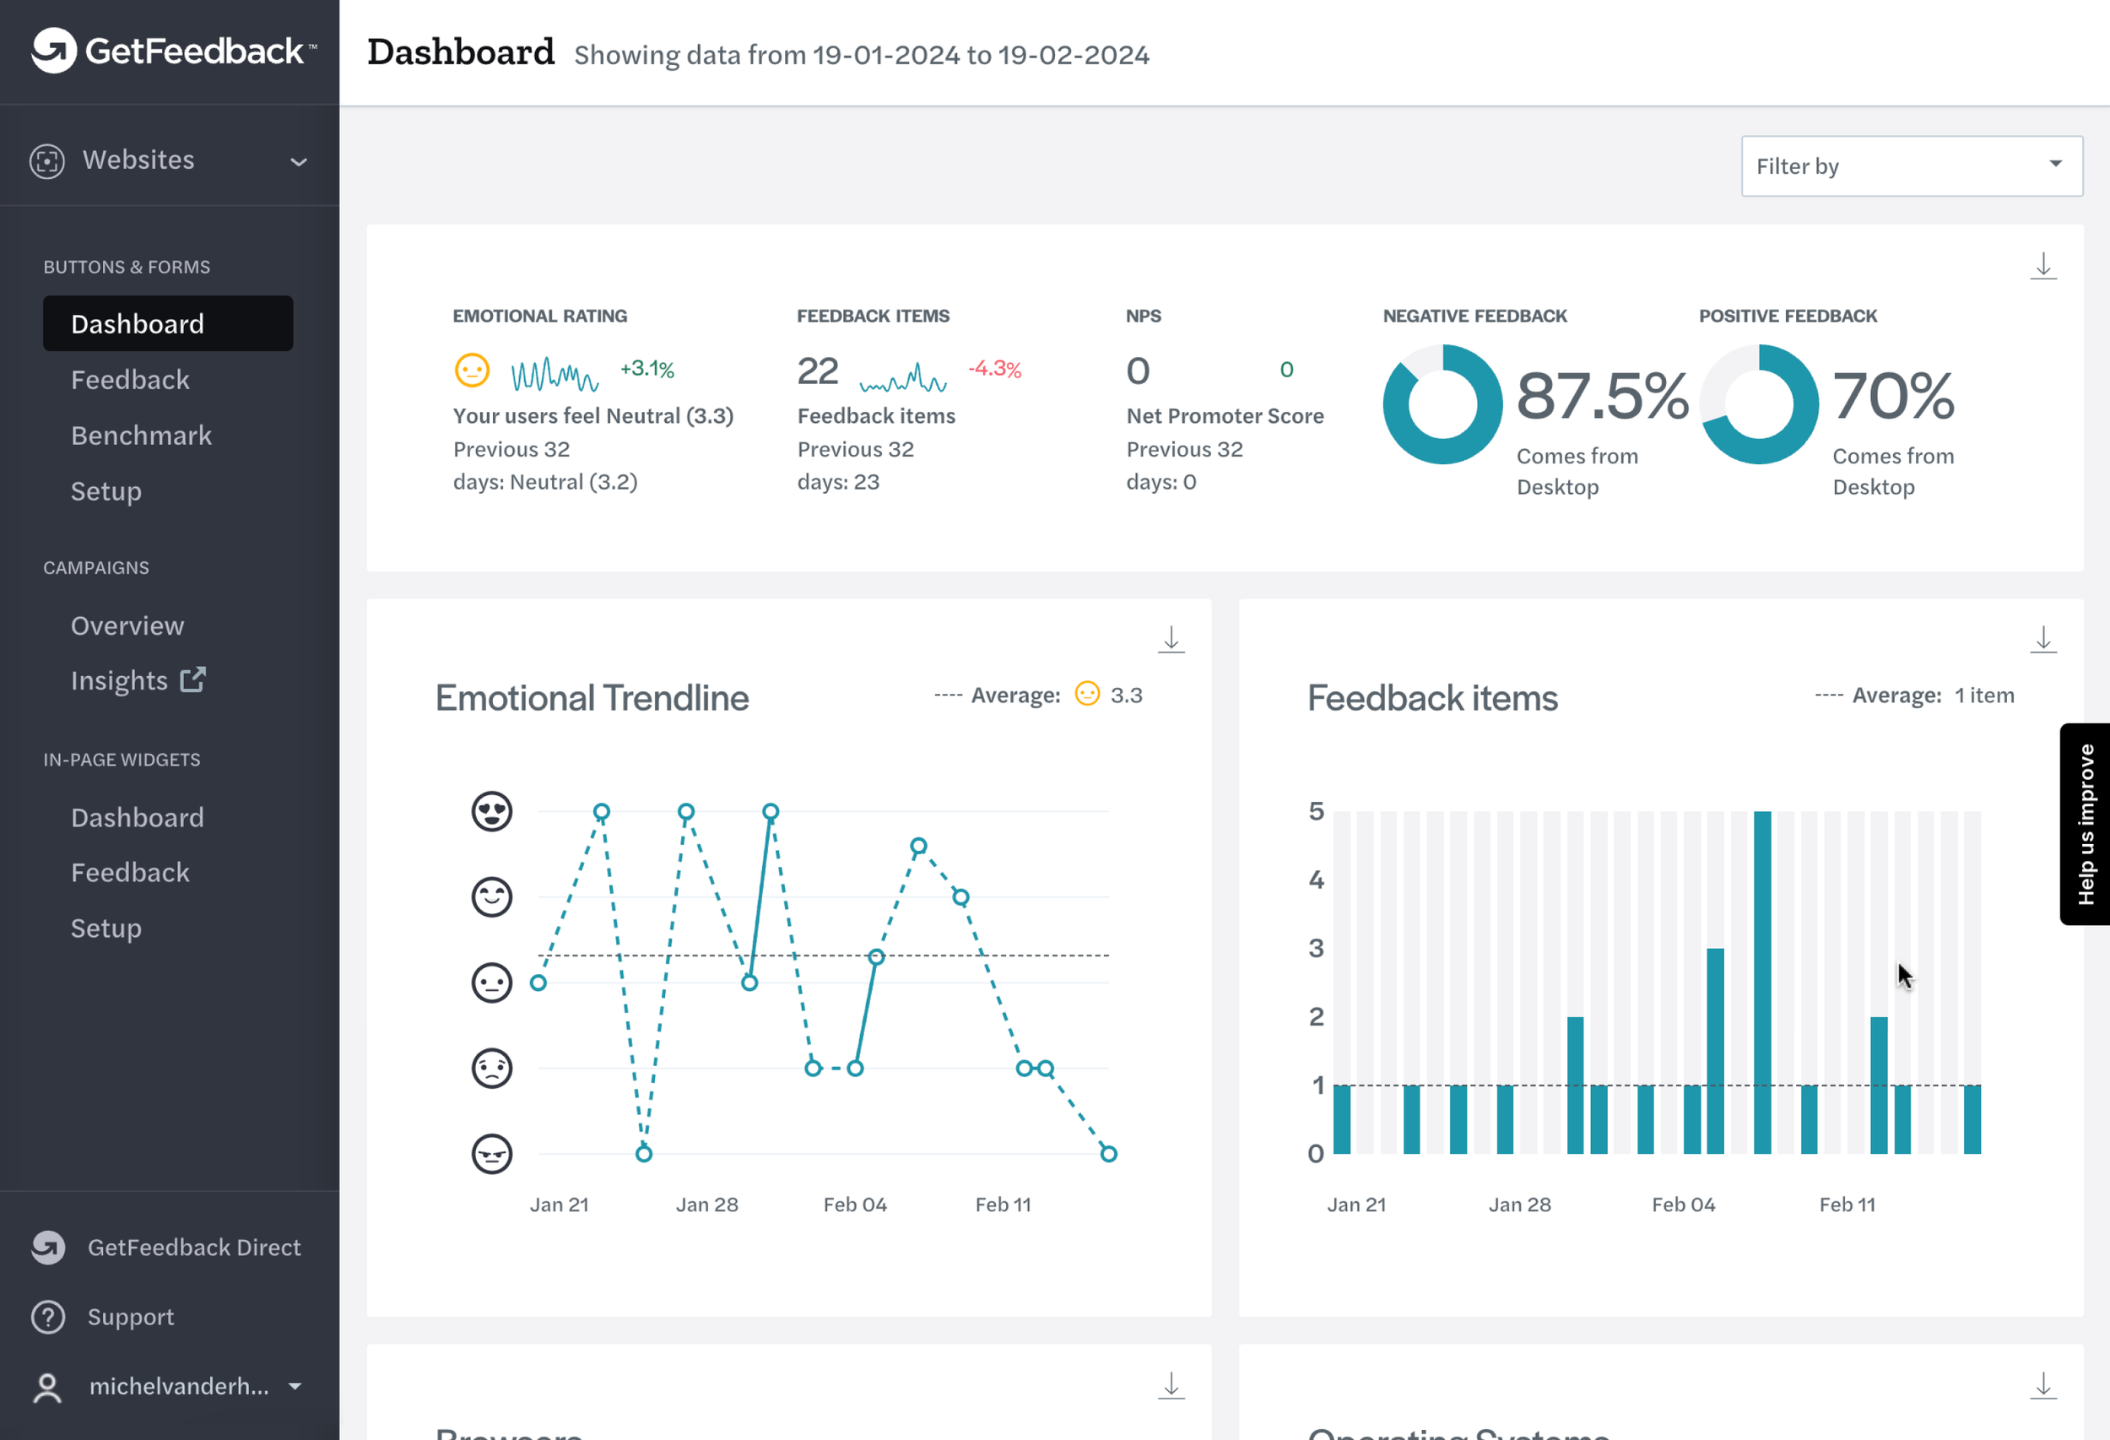This screenshot has height=1440, width=2110.
Task: Click the Support question mark icon
Action: pyautogui.click(x=48, y=1317)
